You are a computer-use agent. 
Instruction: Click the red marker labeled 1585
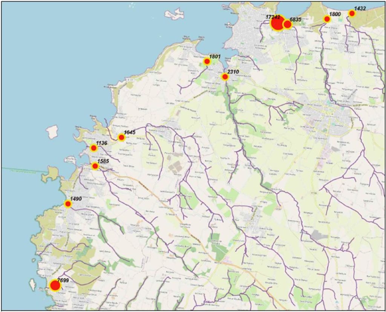95,166
